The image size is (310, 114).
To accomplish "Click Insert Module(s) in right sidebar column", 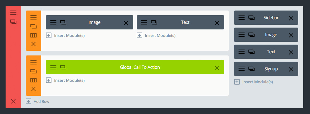I will 254,82.
